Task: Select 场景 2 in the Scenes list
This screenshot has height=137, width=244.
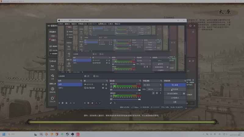Action: (x=70, y=88)
